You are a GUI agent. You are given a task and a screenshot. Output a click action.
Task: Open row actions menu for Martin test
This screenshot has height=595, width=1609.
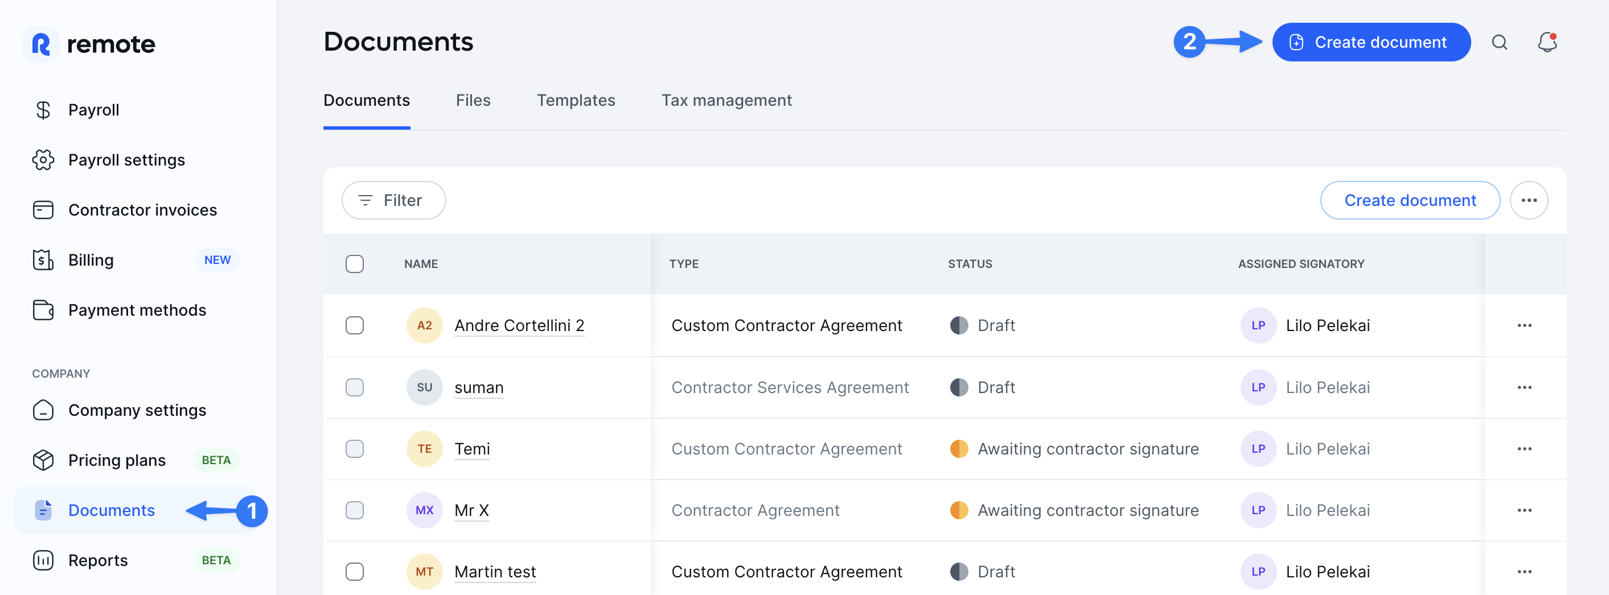pyautogui.click(x=1524, y=572)
